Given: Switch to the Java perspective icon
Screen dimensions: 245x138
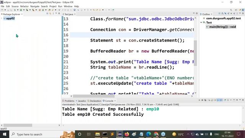Looking at the screenshot, I should click(243, 10).
